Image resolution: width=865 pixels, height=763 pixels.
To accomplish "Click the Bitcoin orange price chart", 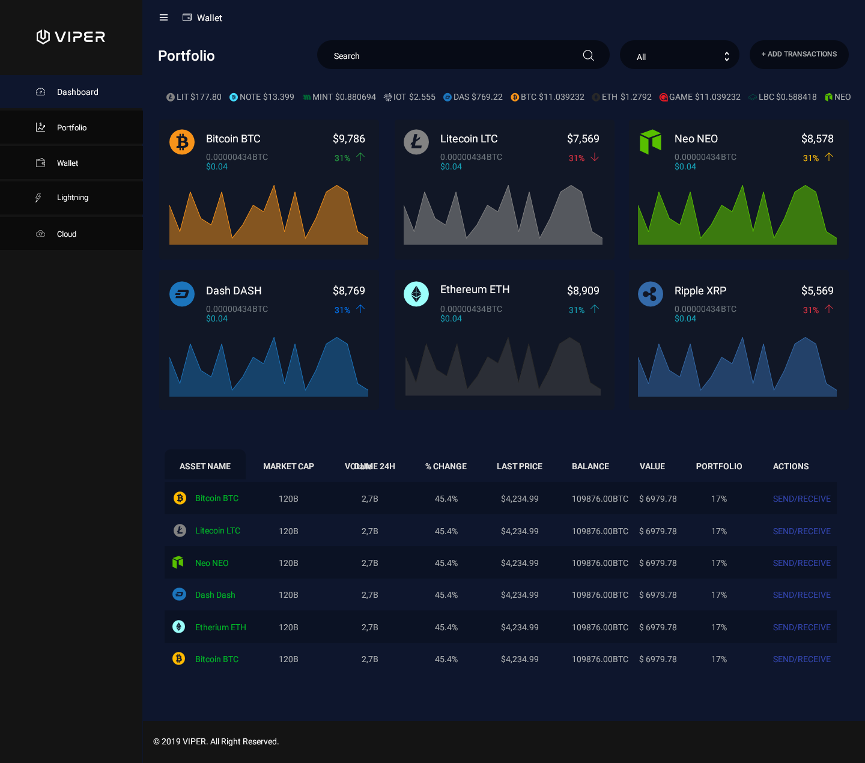I will [x=269, y=214].
